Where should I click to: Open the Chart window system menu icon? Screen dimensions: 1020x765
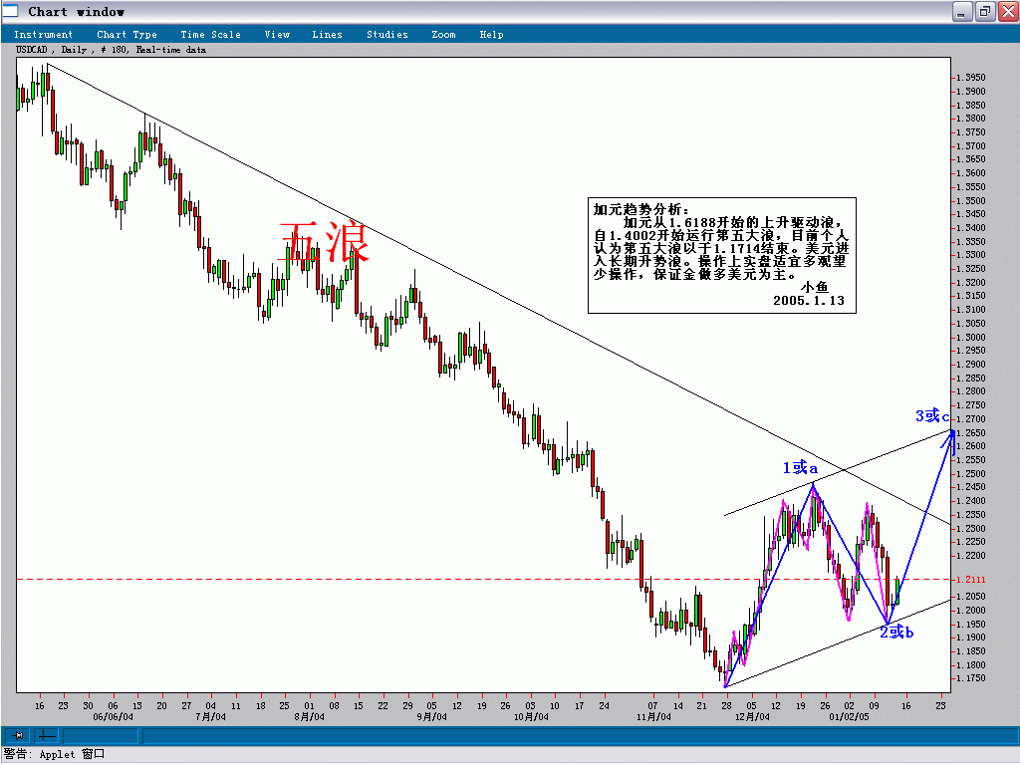10,10
